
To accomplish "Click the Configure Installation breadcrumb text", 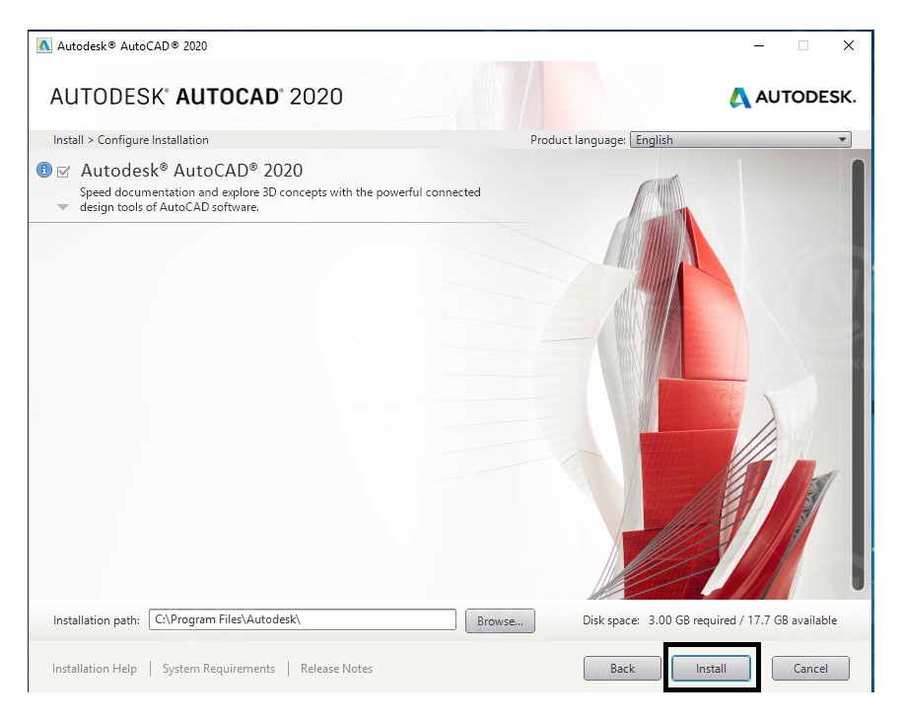I will [x=153, y=140].
